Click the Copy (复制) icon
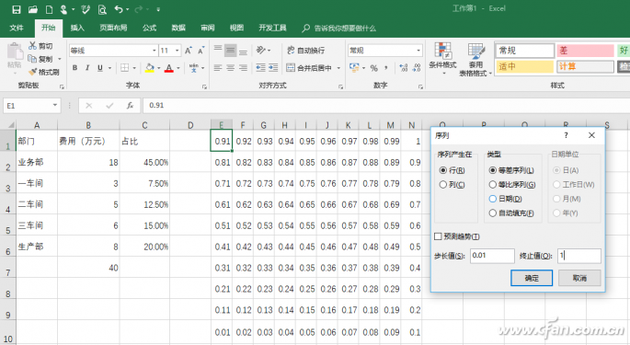The width and height of the screenshot is (630, 345). [32, 59]
